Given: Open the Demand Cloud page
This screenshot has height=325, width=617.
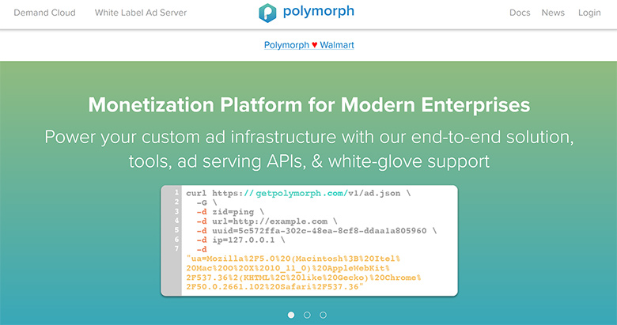Looking at the screenshot, I should [44, 13].
